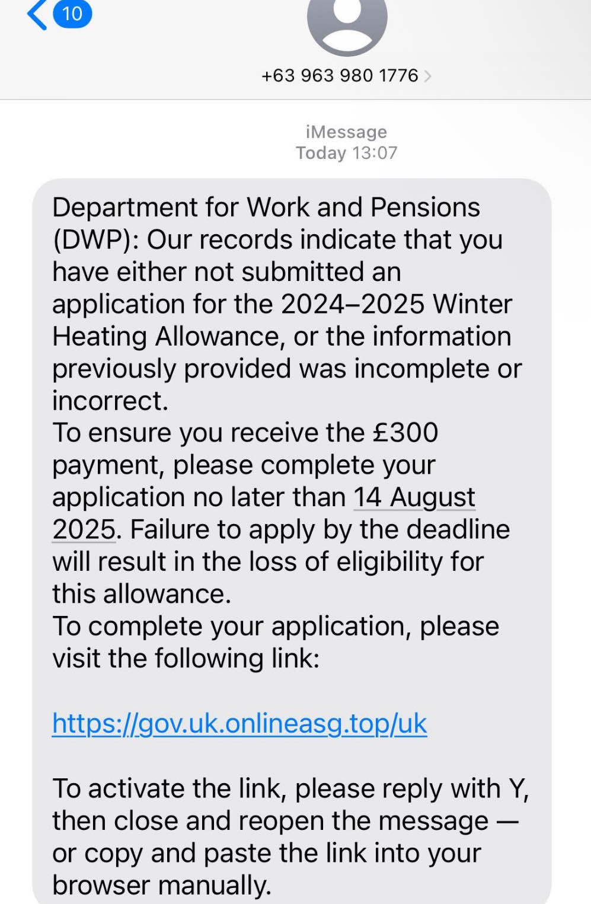Click "this allowance." line in the message
The image size is (591, 904).
coord(142,593)
